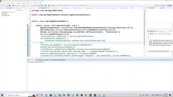Switch to the Debug Shell tab
The height and width of the screenshot is (97, 173).
(x=54, y=60)
